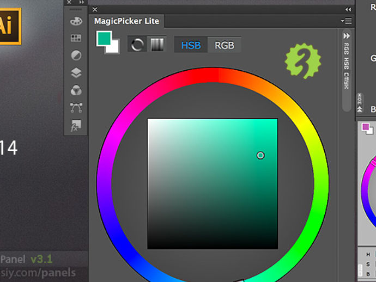Select the color box mode button
The height and width of the screenshot is (282, 376).
(157, 45)
